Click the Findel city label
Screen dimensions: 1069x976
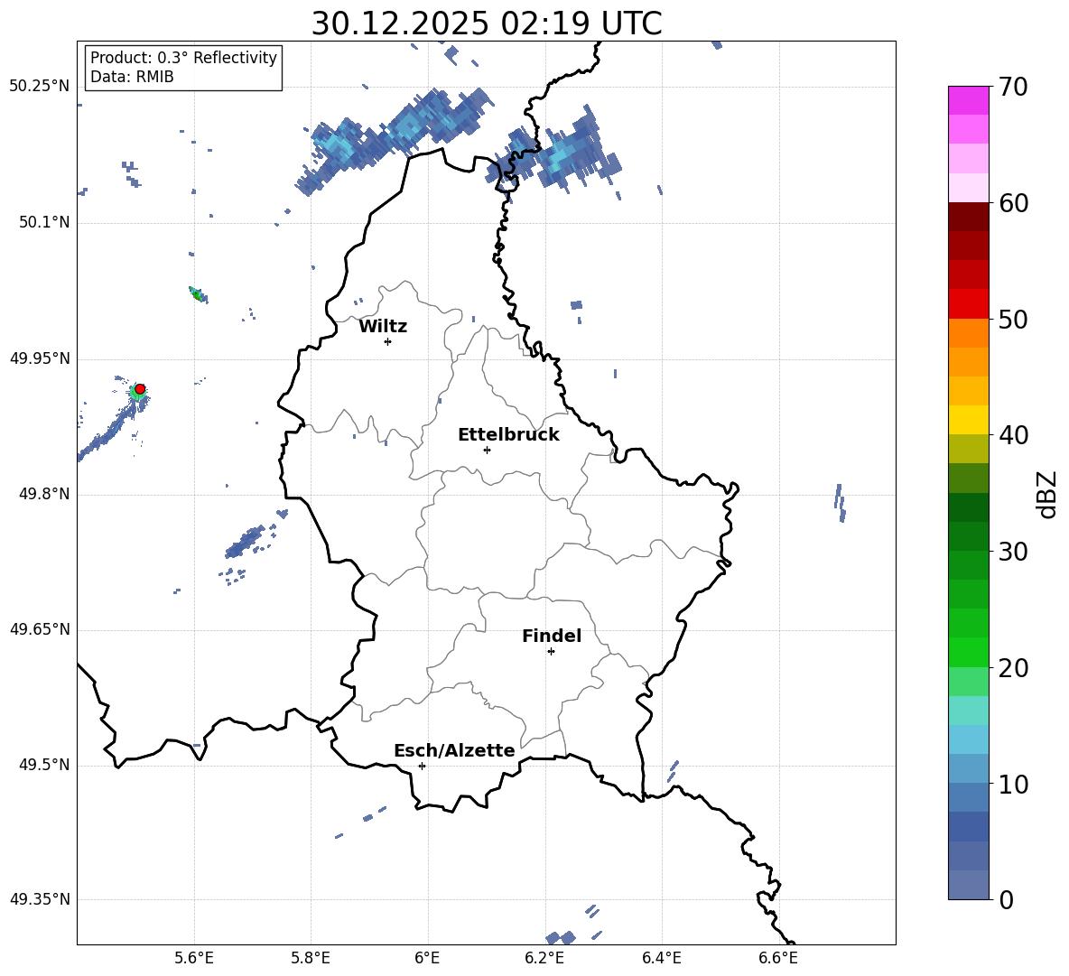coord(552,636)
